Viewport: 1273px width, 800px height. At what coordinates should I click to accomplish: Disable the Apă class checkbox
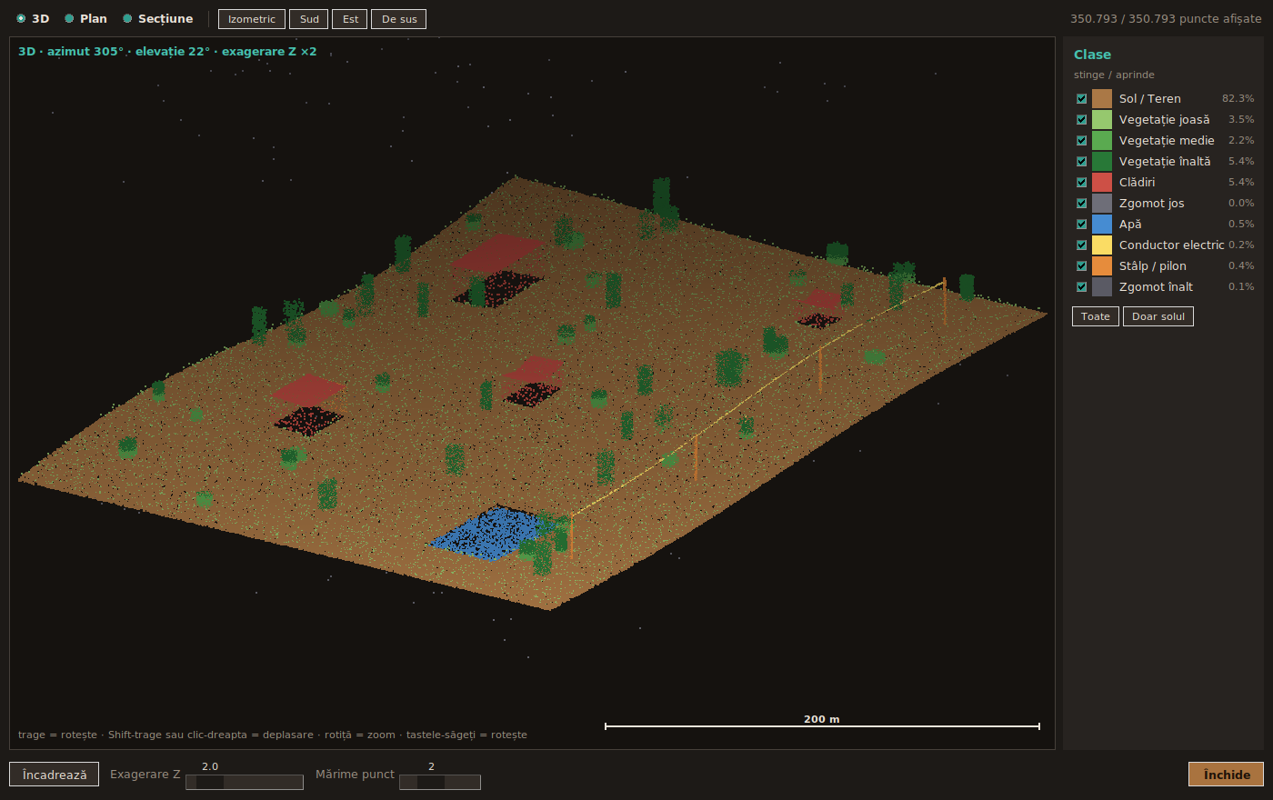click(x=1082, y=224)
